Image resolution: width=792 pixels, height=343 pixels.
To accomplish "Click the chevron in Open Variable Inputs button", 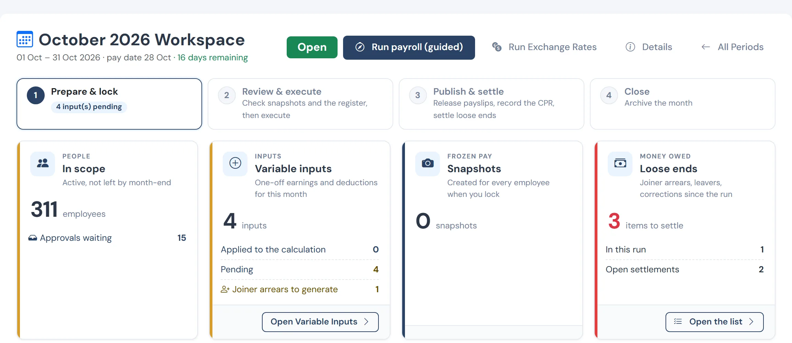I will pyautogui.click(x=366, y=322).
